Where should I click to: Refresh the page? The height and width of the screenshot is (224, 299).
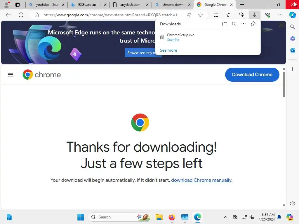pos(21,15)
